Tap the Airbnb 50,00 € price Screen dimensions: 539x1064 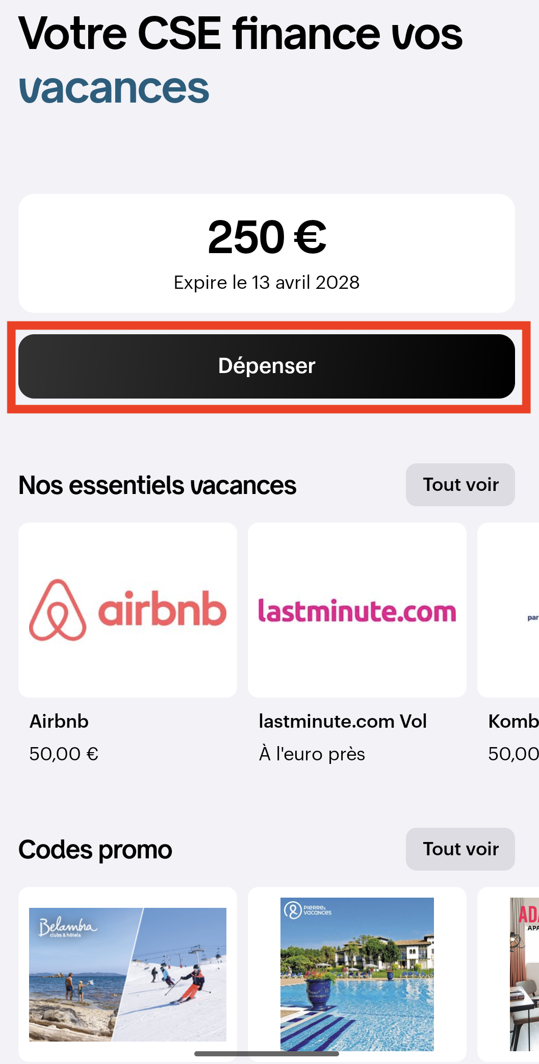coord(64,754)
